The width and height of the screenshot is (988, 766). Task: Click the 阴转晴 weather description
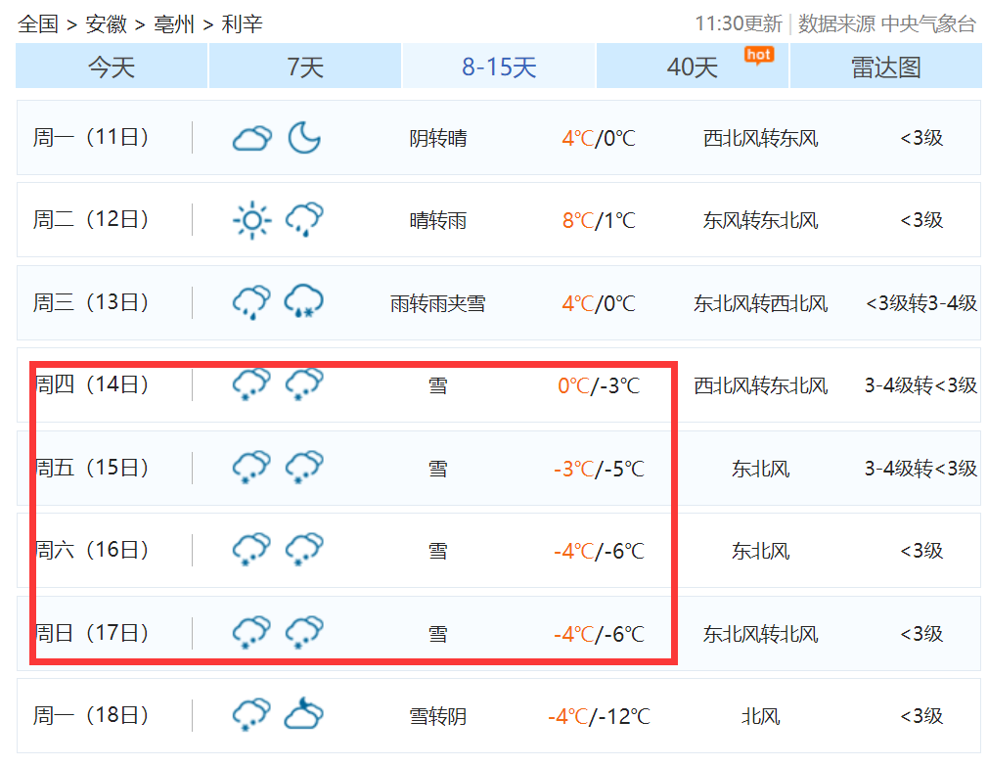click(x=438, y=138)
